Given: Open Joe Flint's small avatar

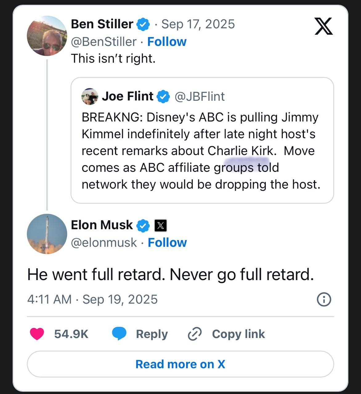Looking at the screenshot, I should [x=90, y=97].
